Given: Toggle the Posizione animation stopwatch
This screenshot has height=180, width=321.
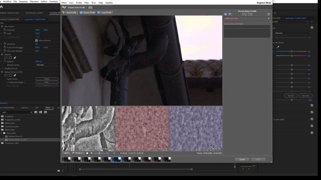Looking at the screenshot, I should [x=5, y=30].
